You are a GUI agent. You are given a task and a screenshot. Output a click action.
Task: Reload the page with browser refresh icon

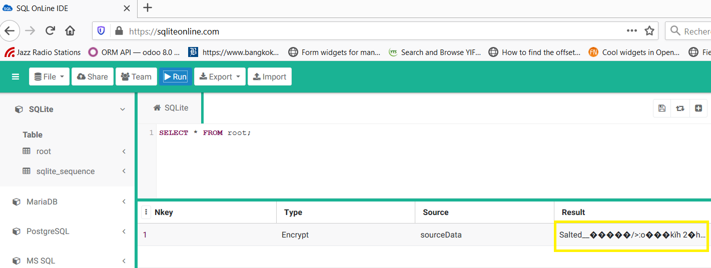pos(50,31)
